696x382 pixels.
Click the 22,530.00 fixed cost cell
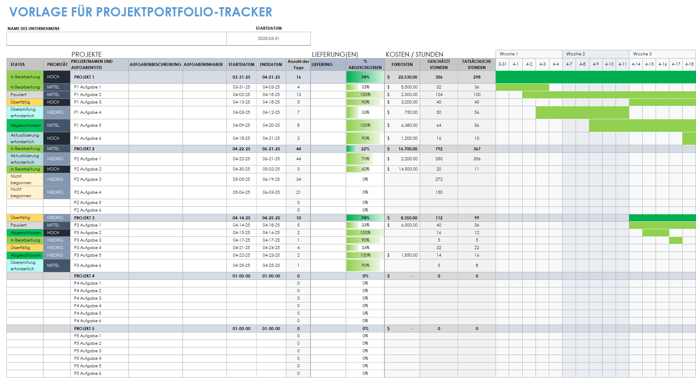pyautogui.click(x=402, y=77)
